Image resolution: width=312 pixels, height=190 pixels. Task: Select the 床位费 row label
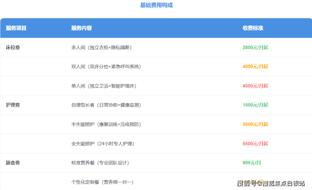(13, 47)
